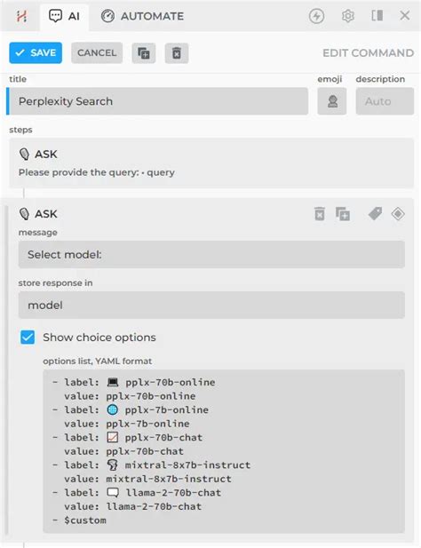
Task: Save the command with the SAVE button
Action: coord(36,52)
